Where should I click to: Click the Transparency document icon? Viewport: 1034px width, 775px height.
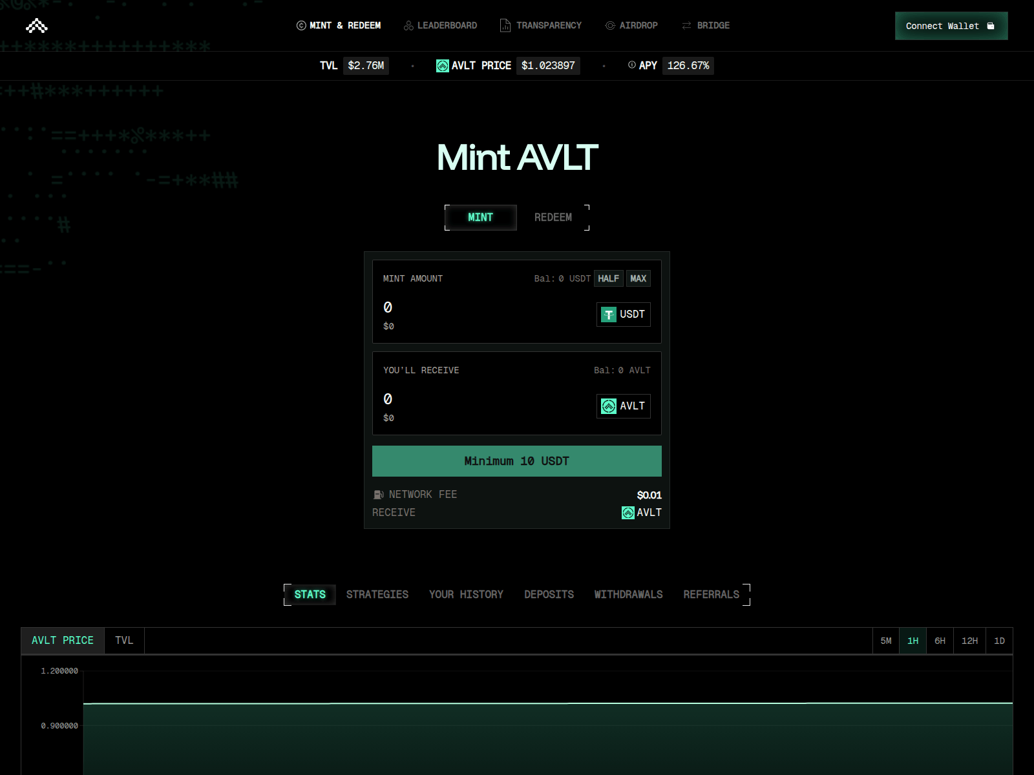click(x=505, y=26)
